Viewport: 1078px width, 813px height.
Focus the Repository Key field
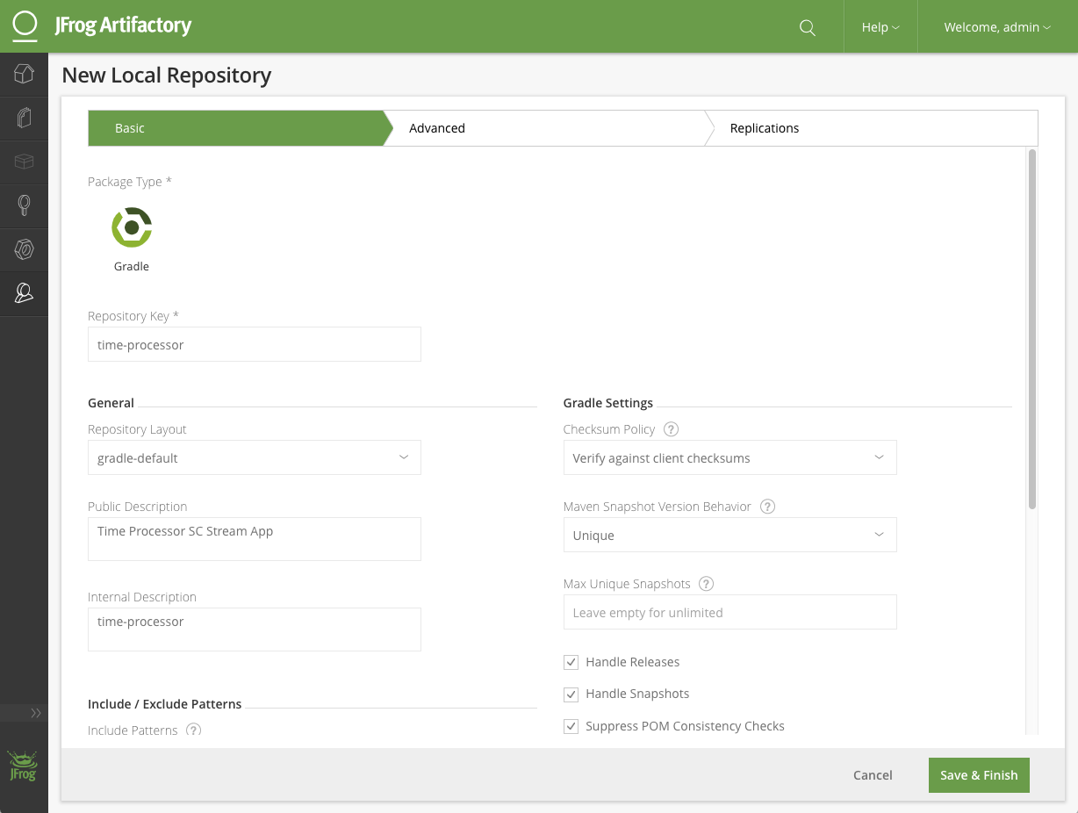pos(255,344)
